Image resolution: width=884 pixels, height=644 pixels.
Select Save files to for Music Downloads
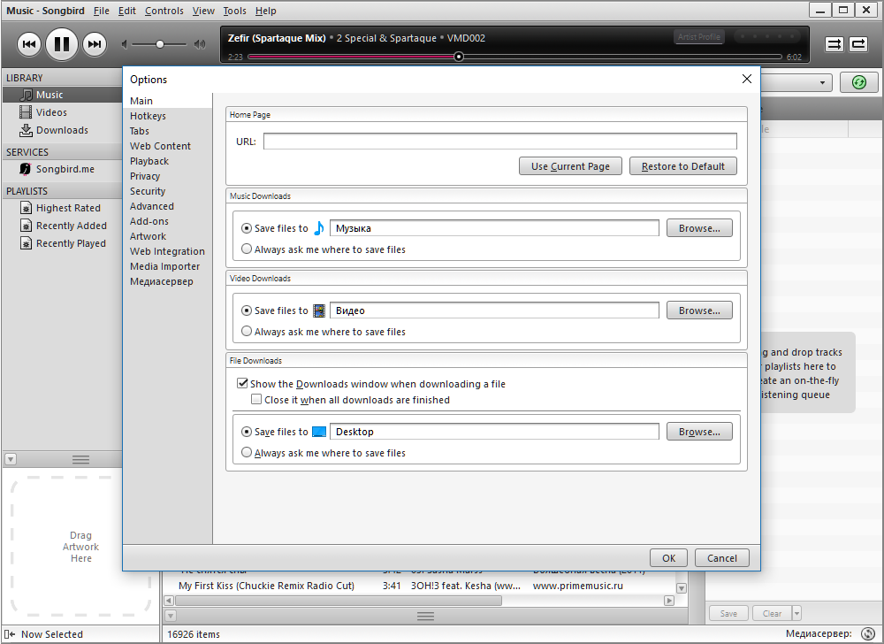(247, 228)
